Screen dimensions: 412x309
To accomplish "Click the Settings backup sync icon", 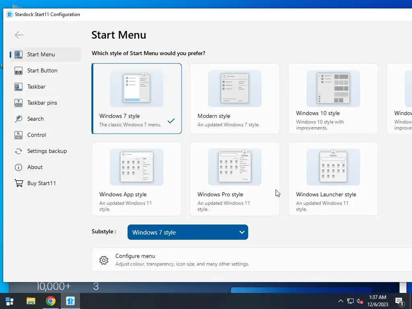I will click(19, 151).
